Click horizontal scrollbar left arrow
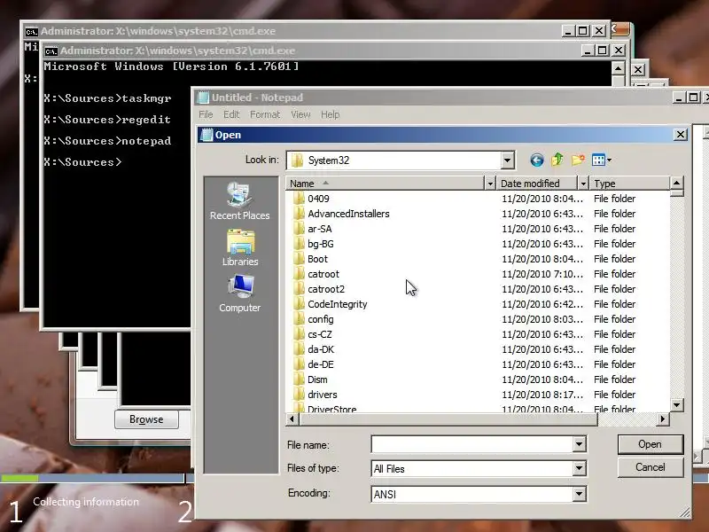This screenshot has height=532, width=709. (x=292, y=419)
